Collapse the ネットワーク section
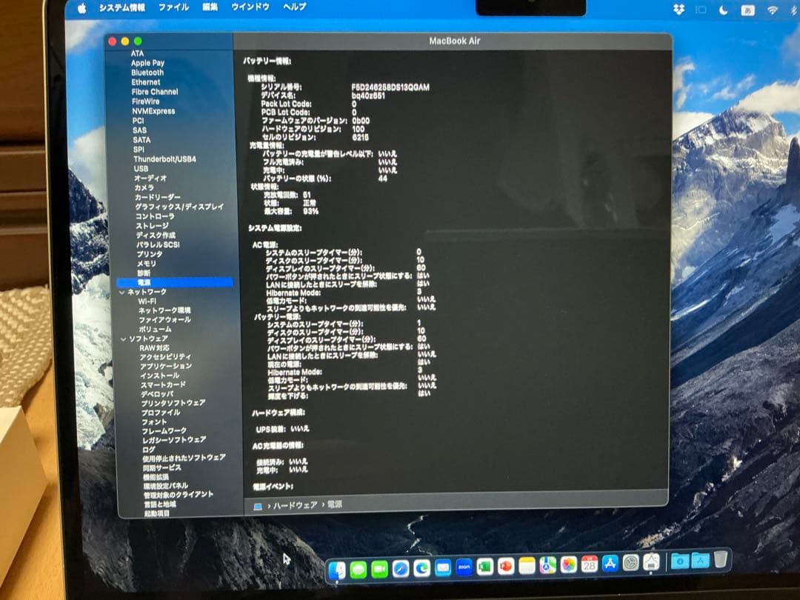 tap(122, 293)
